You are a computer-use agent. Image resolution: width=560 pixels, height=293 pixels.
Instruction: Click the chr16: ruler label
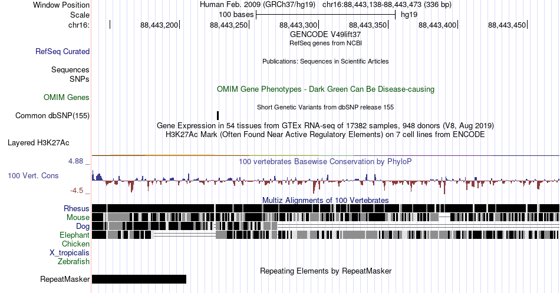pos(79,25)
